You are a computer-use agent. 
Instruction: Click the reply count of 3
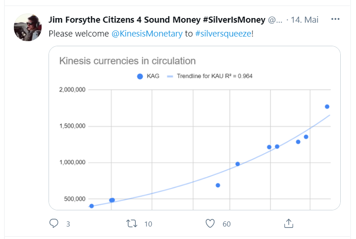(68, 224)
